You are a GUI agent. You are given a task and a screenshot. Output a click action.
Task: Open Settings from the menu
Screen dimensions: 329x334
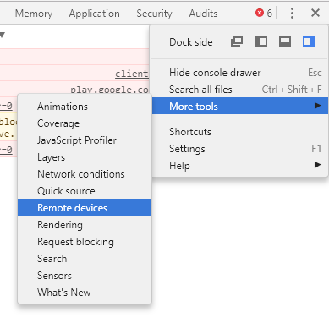(240, 149)
